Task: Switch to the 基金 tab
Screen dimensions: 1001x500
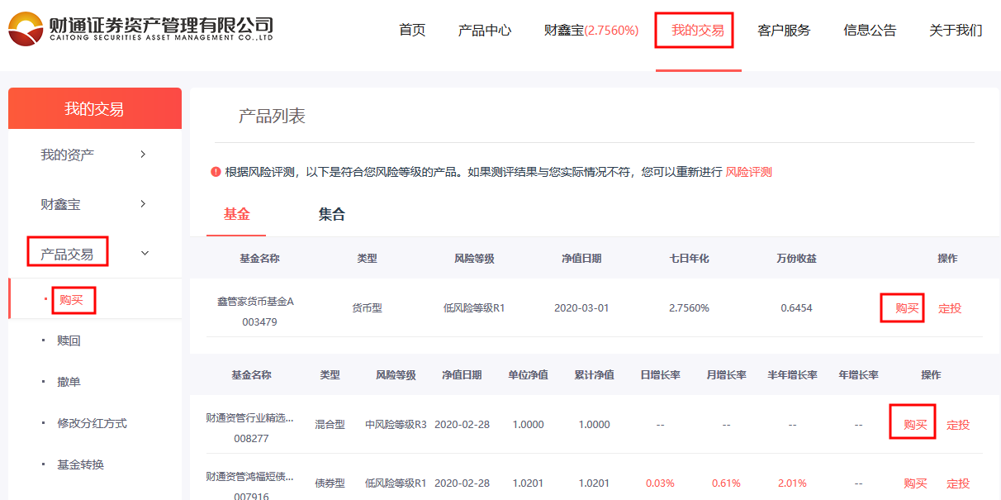Action: click(x=237, y=214)
